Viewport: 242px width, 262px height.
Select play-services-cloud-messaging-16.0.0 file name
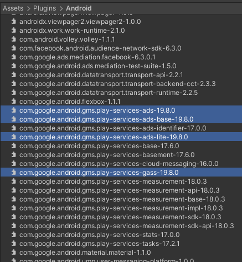(x=119, y=164)
